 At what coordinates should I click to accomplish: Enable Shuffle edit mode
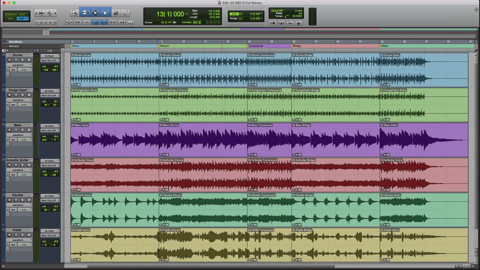coord(10,14)
